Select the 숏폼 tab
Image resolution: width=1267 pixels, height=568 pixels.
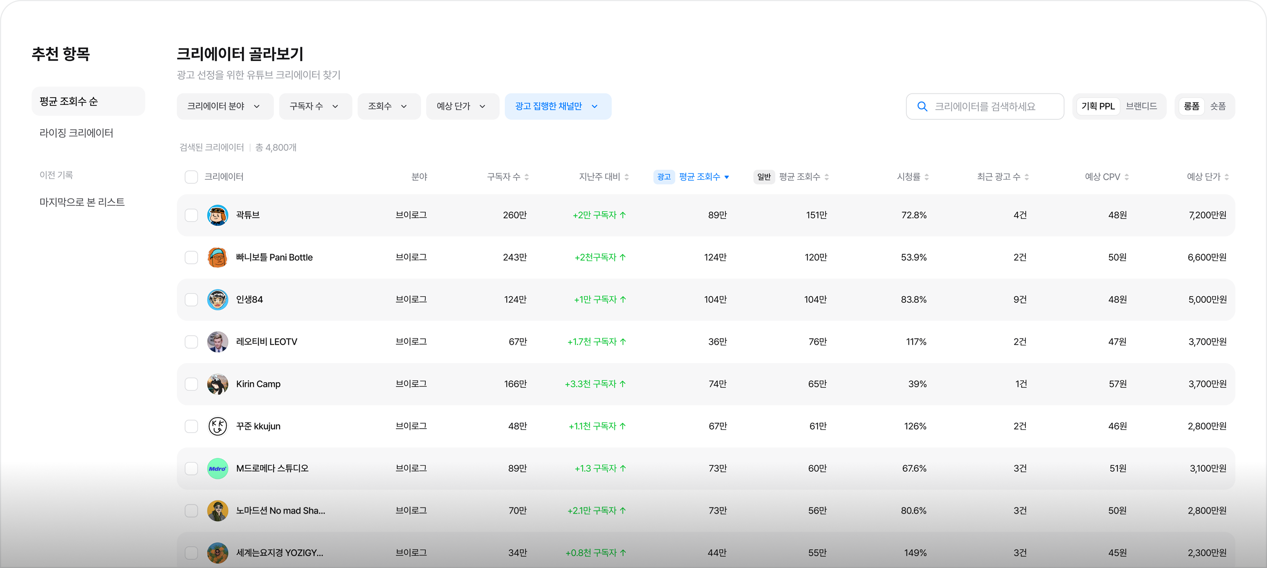[x=1217, y=106]
